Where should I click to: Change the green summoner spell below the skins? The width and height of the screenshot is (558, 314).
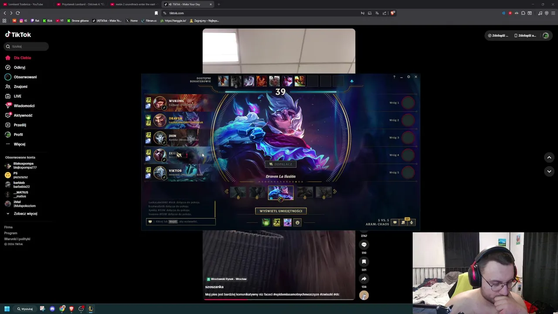[266, 222]
